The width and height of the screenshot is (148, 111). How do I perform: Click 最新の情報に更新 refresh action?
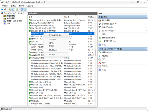(108, 38)
